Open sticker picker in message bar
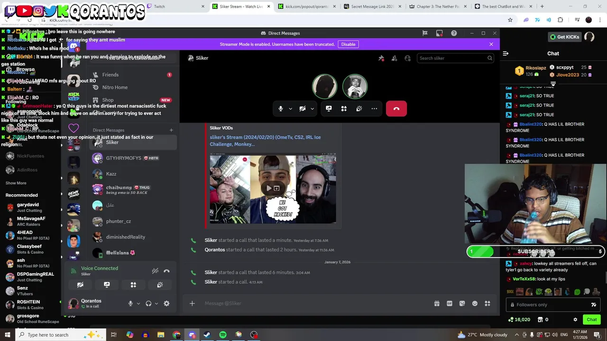The width and height of the screenshot is (607, 341). coord(462,304)
